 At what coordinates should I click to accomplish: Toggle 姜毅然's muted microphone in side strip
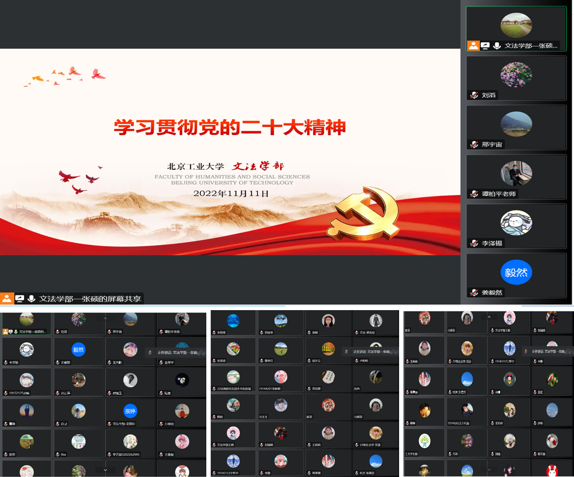(x=474, y=292)
